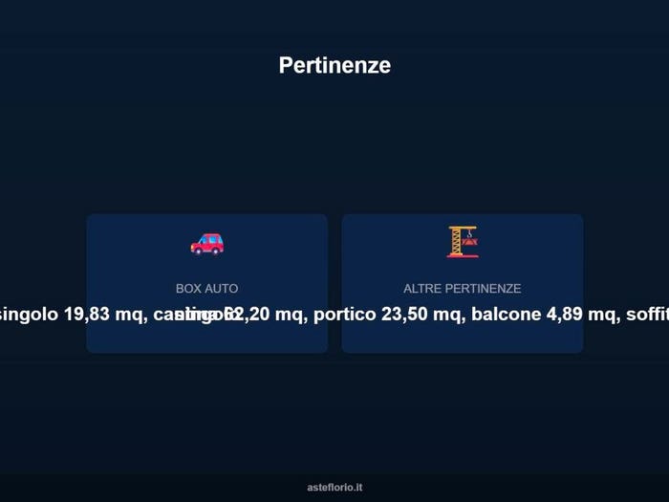Click the BOX AUTO label
This screenshot has height=502, width=669.
coord(207,289)
